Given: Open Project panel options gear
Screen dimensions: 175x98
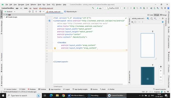Looking at the screenshot, I should [40, 11].
